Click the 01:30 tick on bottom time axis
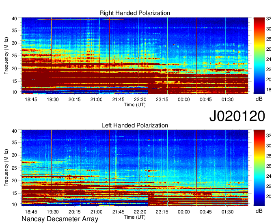276x224 pixels. (x=227, y=212)
